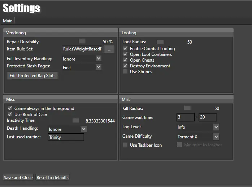Screen dimensions: 252x187
Task: Click the Loot Radius slider handle
Action: pos(160,42)
